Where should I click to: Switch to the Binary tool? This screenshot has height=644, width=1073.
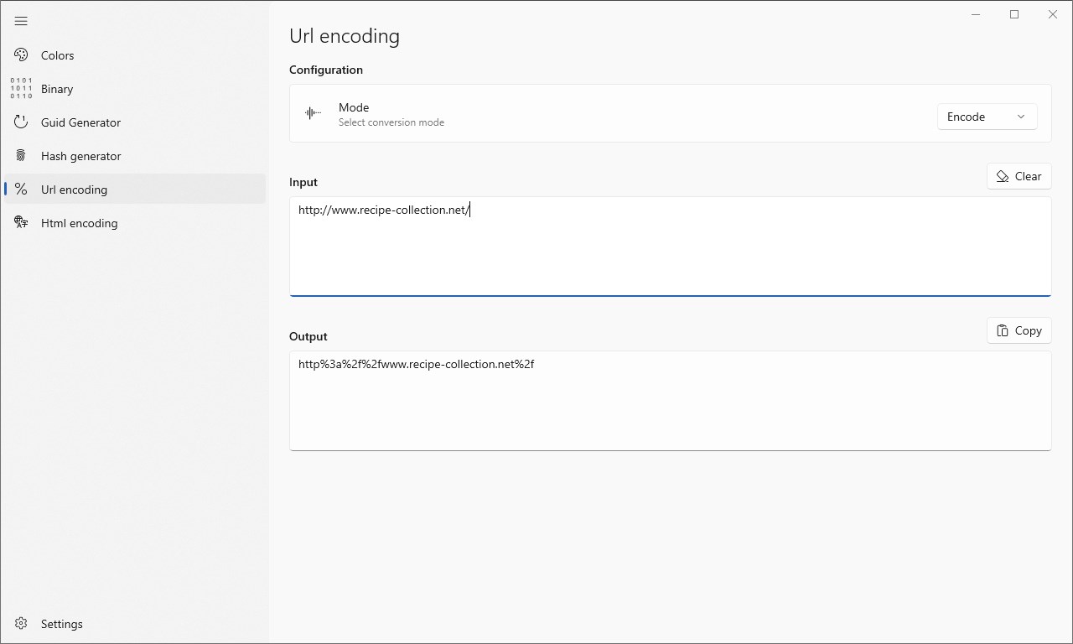(57, 89)
